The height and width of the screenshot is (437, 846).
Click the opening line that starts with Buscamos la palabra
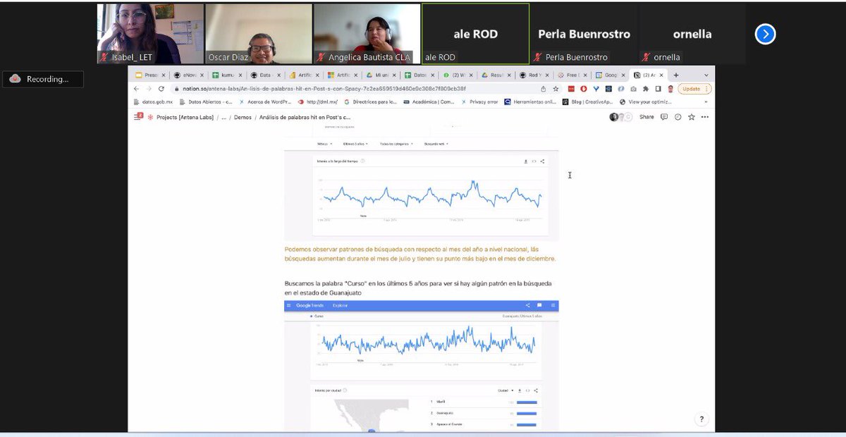(x=418, y=283)
